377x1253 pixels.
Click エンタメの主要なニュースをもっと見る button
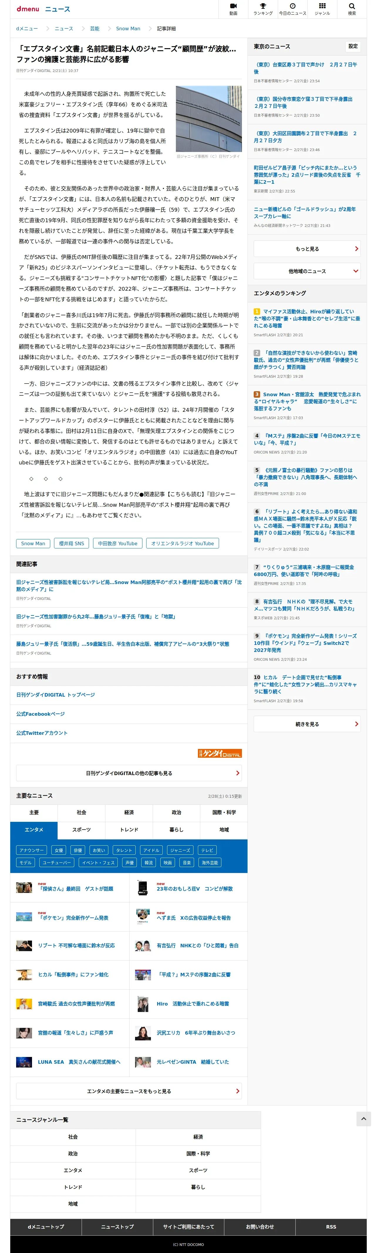(129, 1091)
